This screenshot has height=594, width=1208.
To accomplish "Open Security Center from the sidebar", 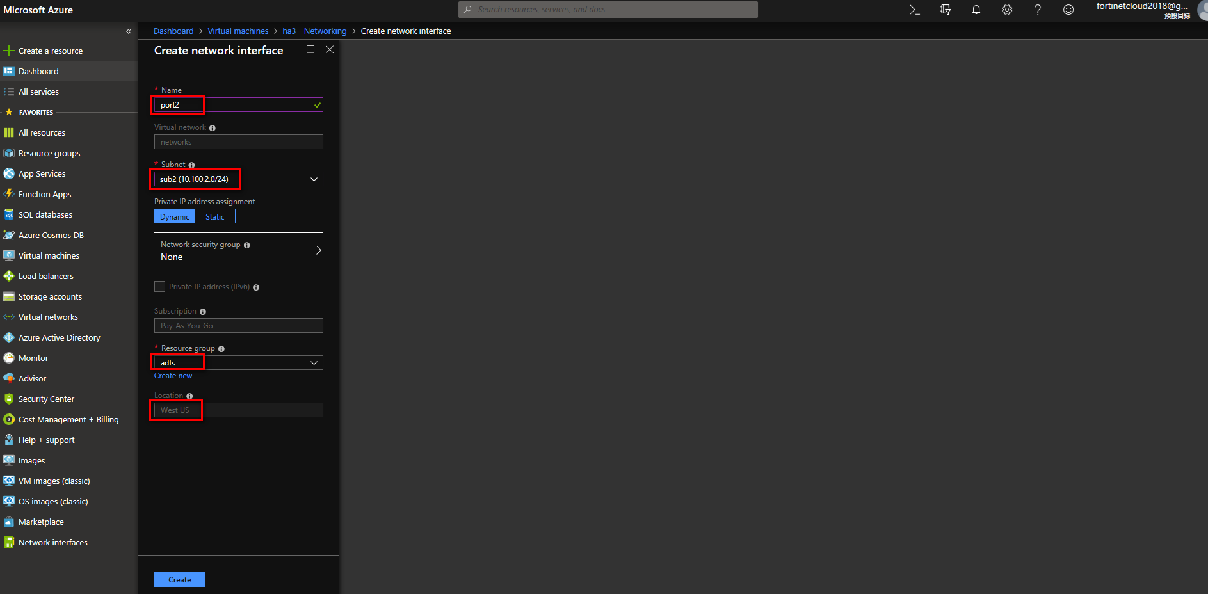I will point(45,399).
